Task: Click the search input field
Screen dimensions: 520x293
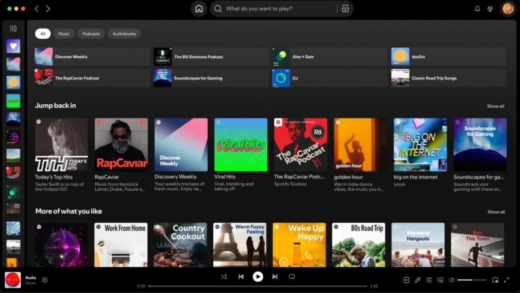Action: coord(274,9)
